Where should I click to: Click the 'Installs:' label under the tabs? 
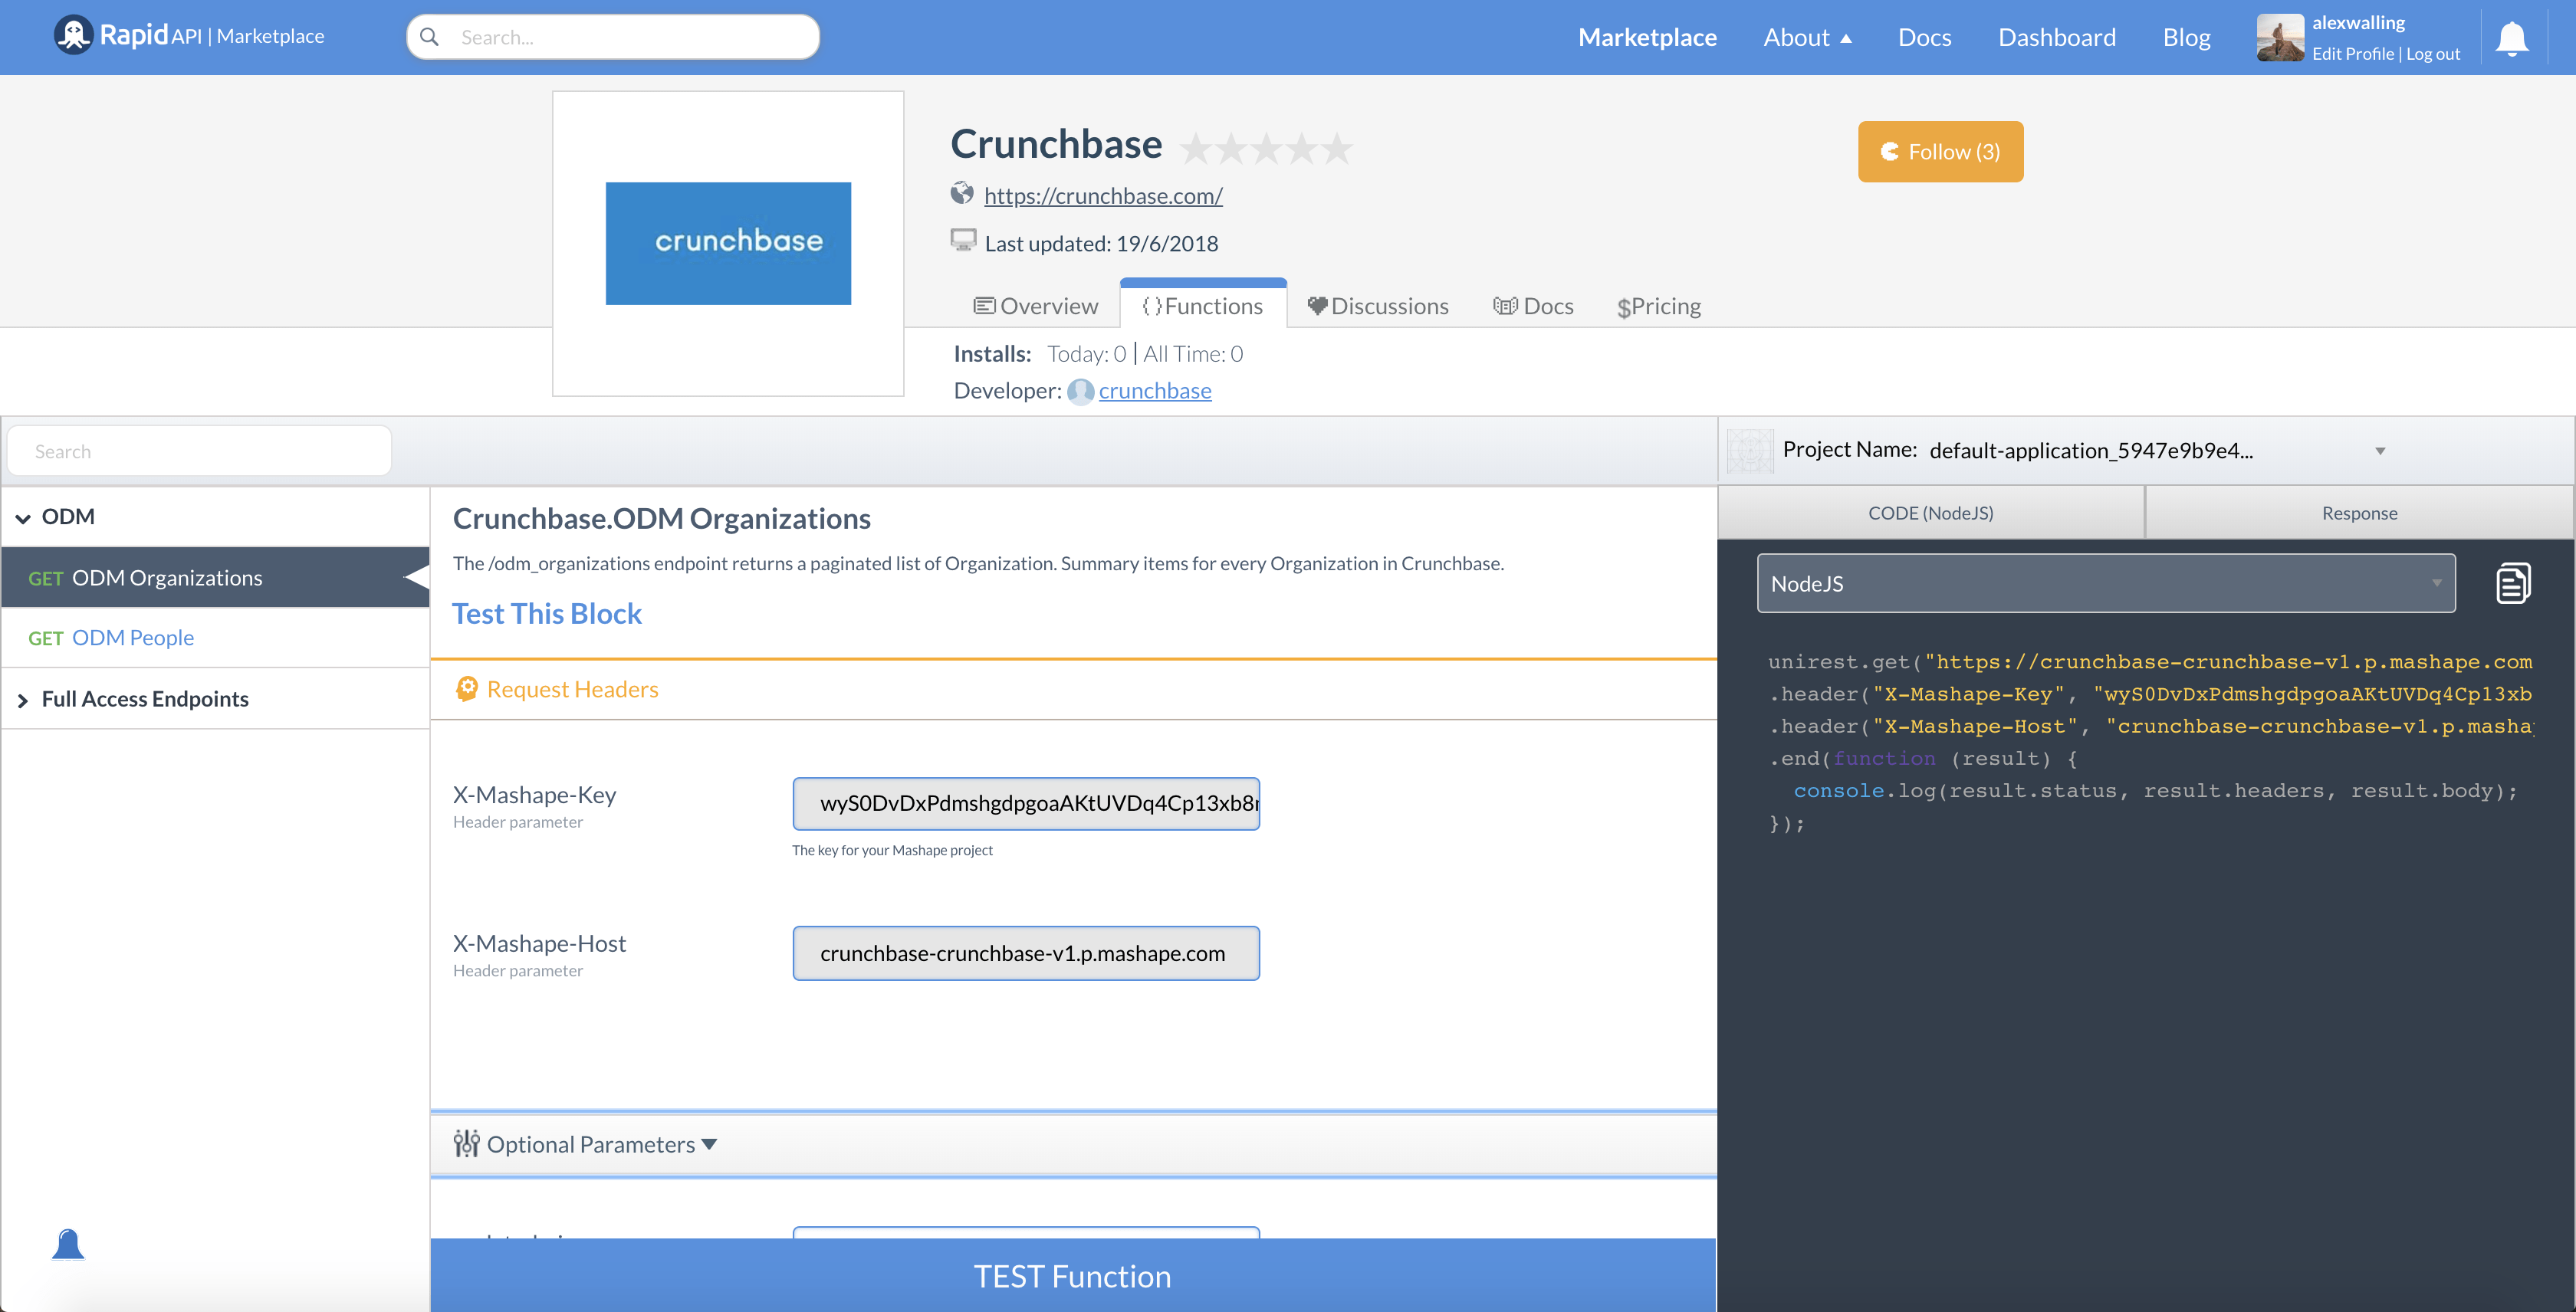coord(992,354)
